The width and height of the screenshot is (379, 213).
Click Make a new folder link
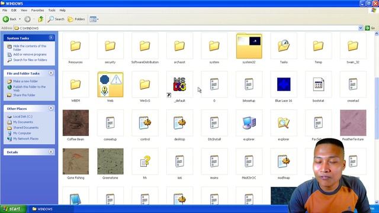tap(25, 81)
